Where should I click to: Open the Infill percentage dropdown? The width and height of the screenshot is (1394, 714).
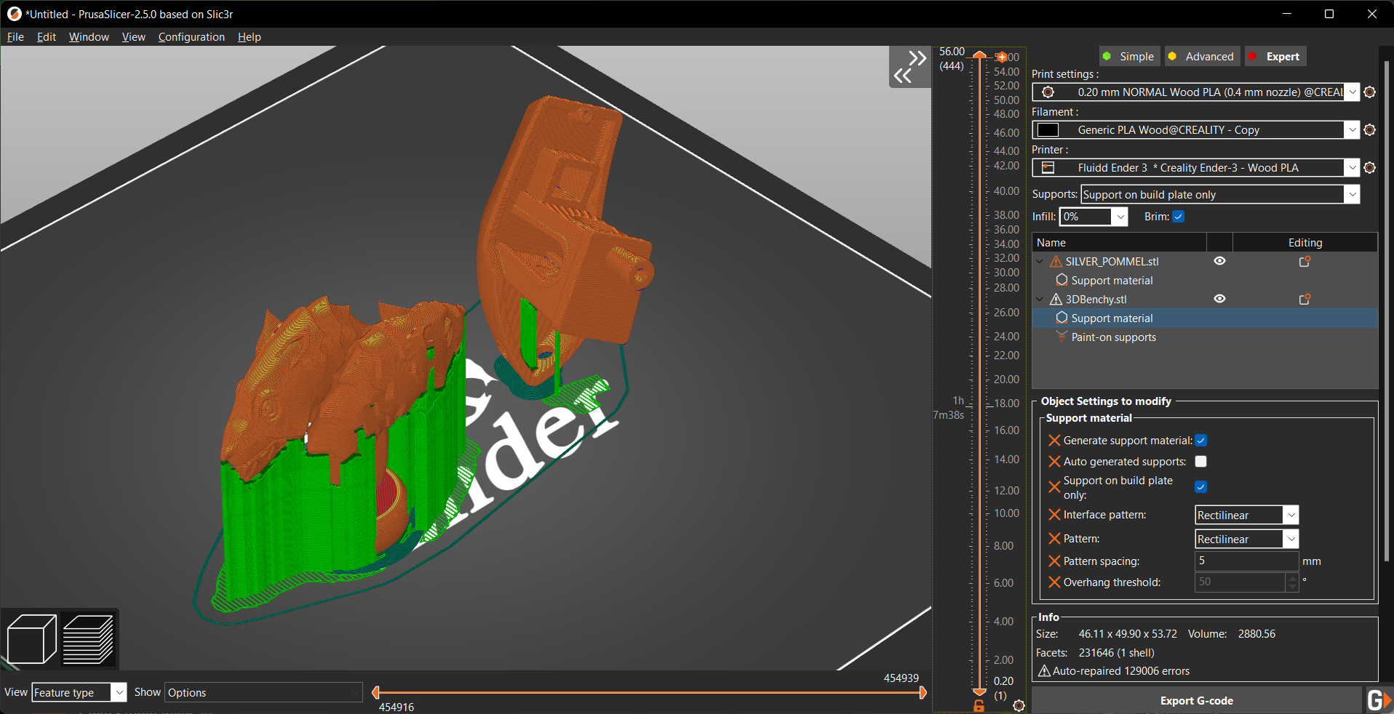[x=1120, y=217]
